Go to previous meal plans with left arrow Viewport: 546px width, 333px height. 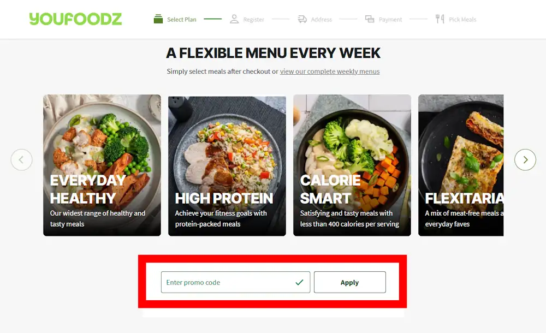point(22,160)
